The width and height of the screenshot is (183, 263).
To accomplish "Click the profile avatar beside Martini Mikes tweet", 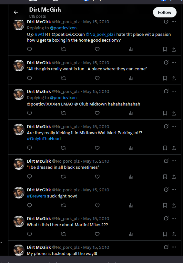I will (19, 221).
